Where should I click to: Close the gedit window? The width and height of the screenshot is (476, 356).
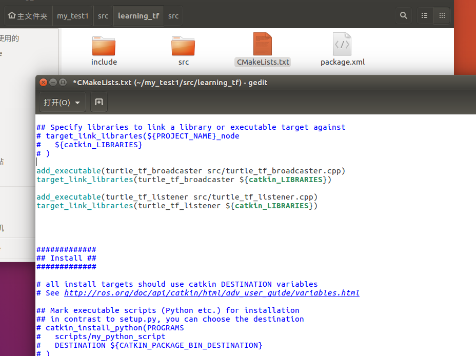pos(44,82)
